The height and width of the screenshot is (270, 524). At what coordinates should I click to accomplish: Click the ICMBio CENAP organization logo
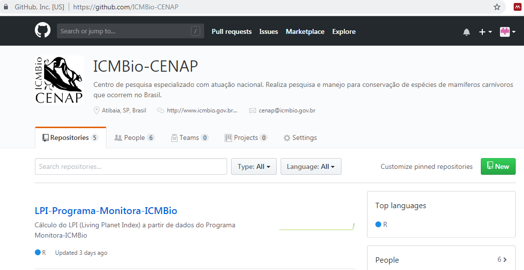59,80
